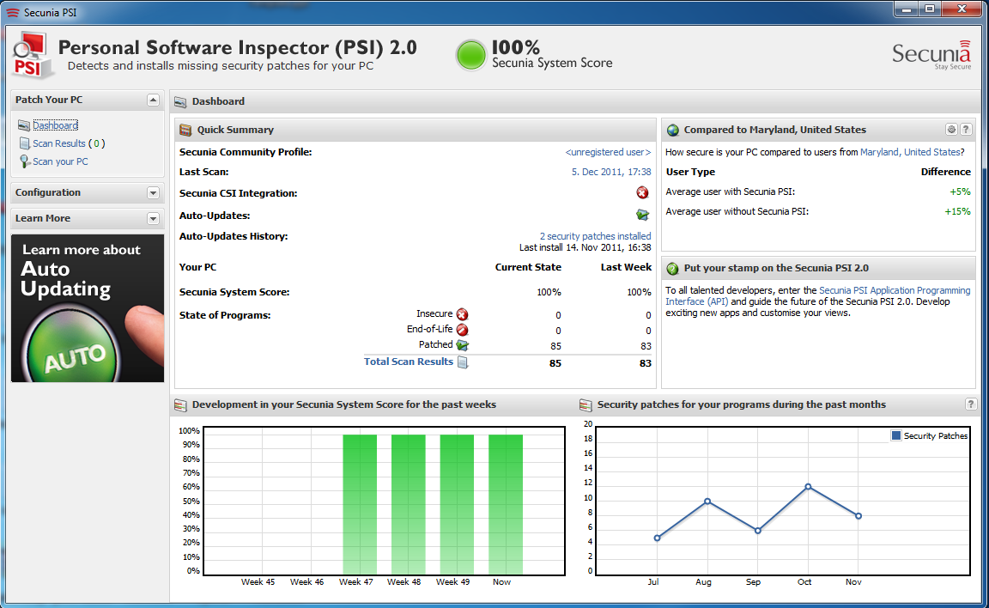
Task: Click the Insecure programs red icon
Action: click(463, 314)
